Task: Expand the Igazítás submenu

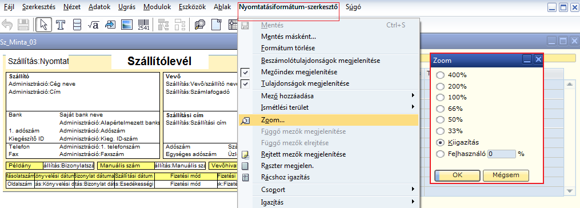Action: point(413,202)
